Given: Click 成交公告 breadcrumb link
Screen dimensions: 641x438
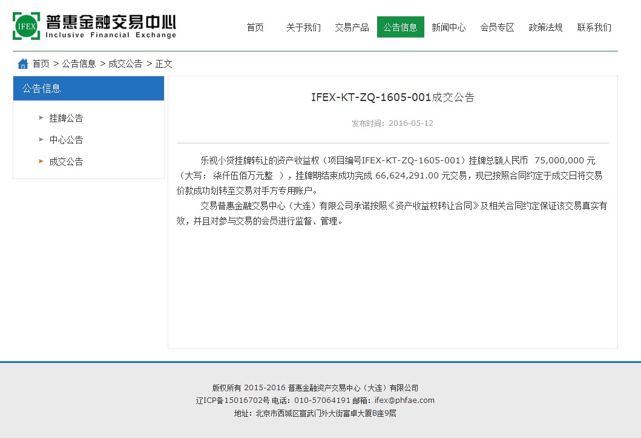Looking at the screenshot, I should (125, 64).
